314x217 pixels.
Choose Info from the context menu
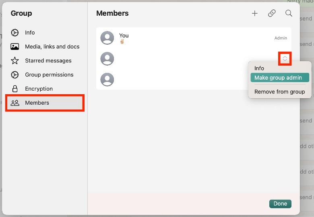[259, 68]
